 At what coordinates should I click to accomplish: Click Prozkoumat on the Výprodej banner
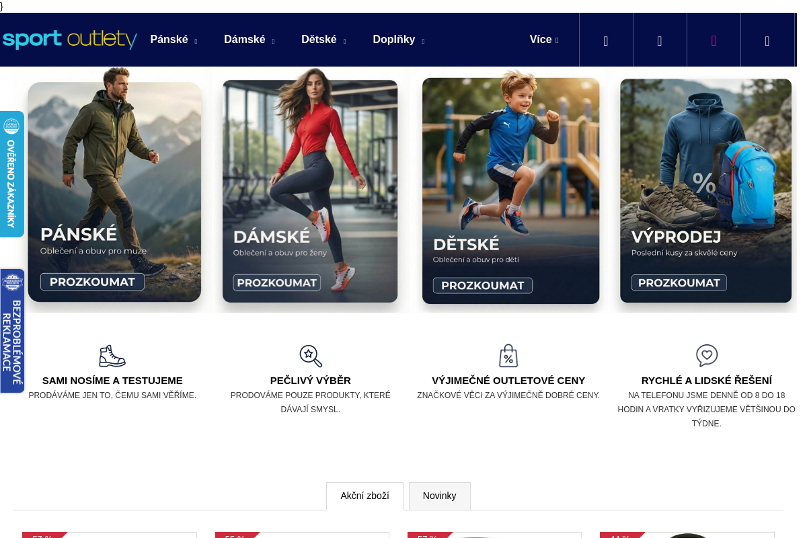point(679,282)
